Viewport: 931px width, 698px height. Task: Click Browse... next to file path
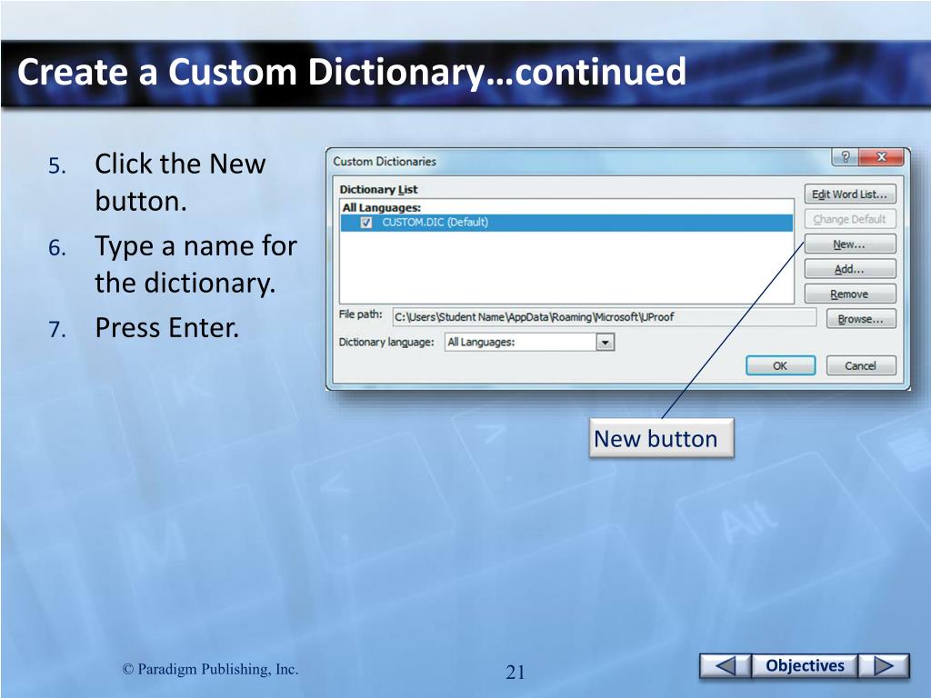pyautogui.click(x=861, y=319)
